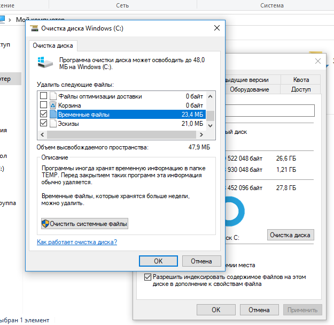Click the 1,21 ГБ value in properties
Screen dimensions: 334x325
(286, 170)
